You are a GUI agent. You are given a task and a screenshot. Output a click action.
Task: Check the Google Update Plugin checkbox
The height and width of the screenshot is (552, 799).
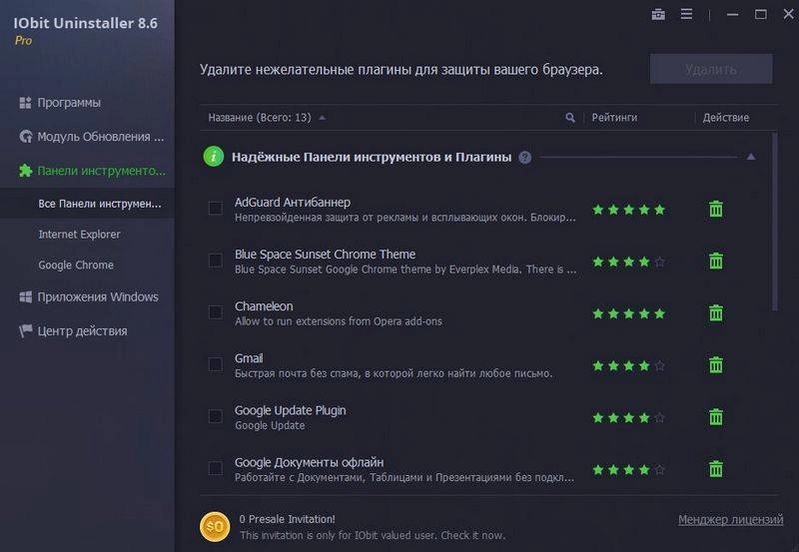(216, 416)
